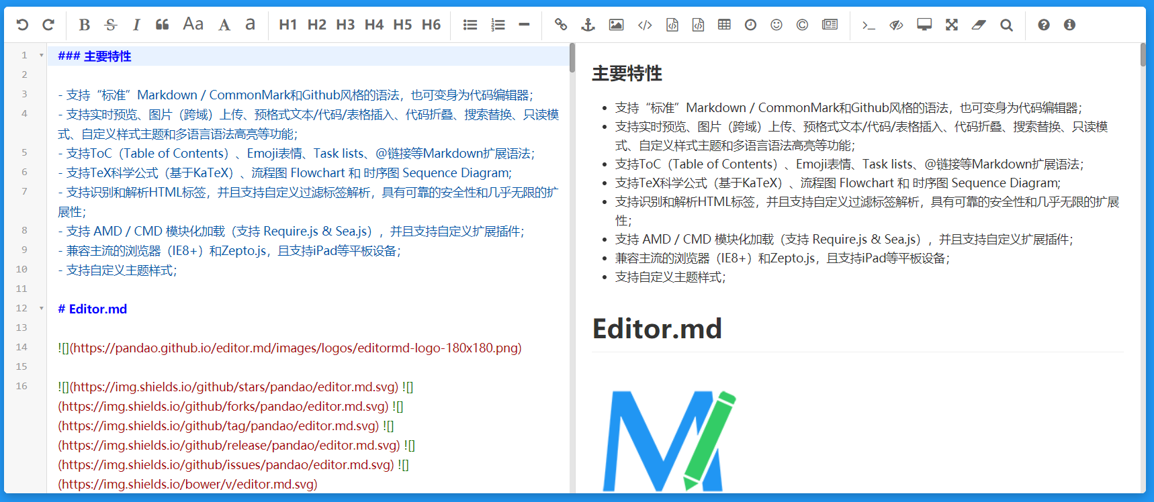Apply italic formatting
This screenshot has width=1154, height=502.
click(x=136, y=25)
